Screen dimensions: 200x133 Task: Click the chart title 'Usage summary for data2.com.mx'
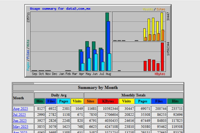point(60,9)
